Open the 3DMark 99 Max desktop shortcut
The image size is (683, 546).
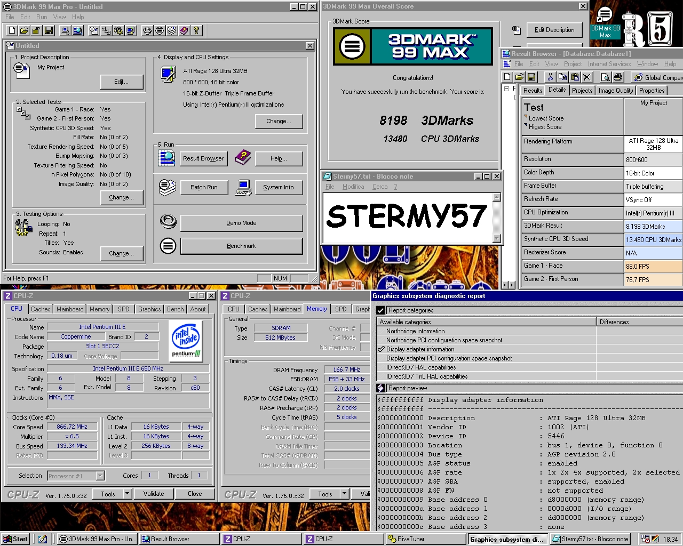605,22
